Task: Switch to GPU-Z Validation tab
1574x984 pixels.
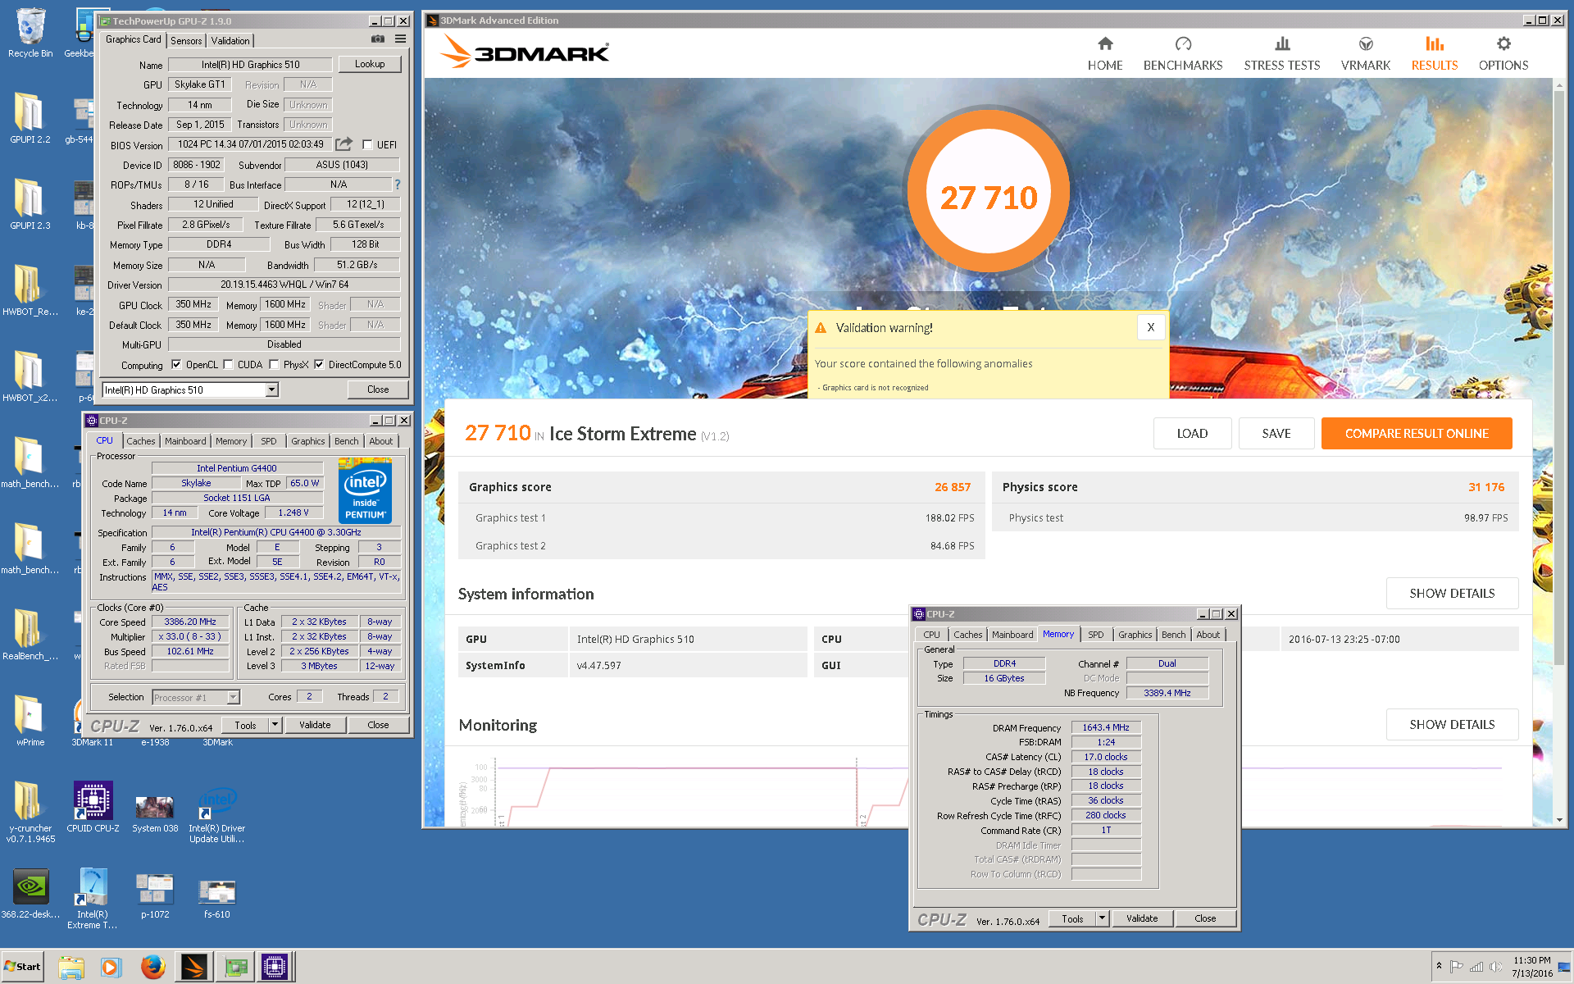Action: (x=230, y=40)
